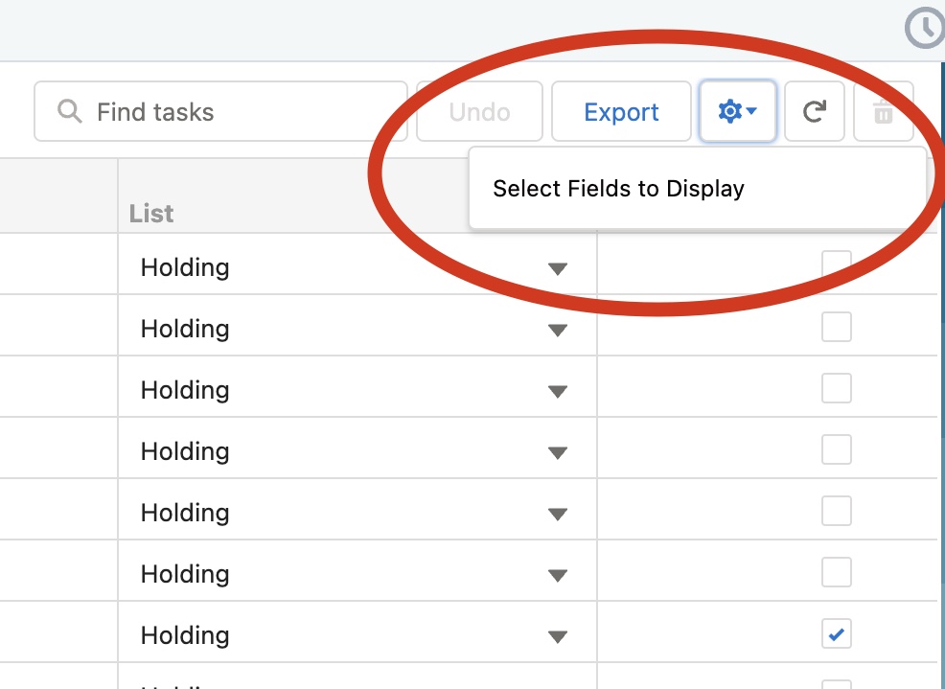
Task: Click the Export button
Action: [621, 111]
